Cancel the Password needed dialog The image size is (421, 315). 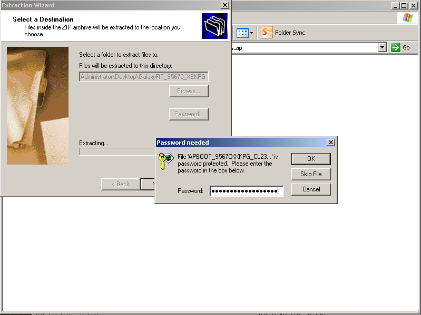point(311,189)
